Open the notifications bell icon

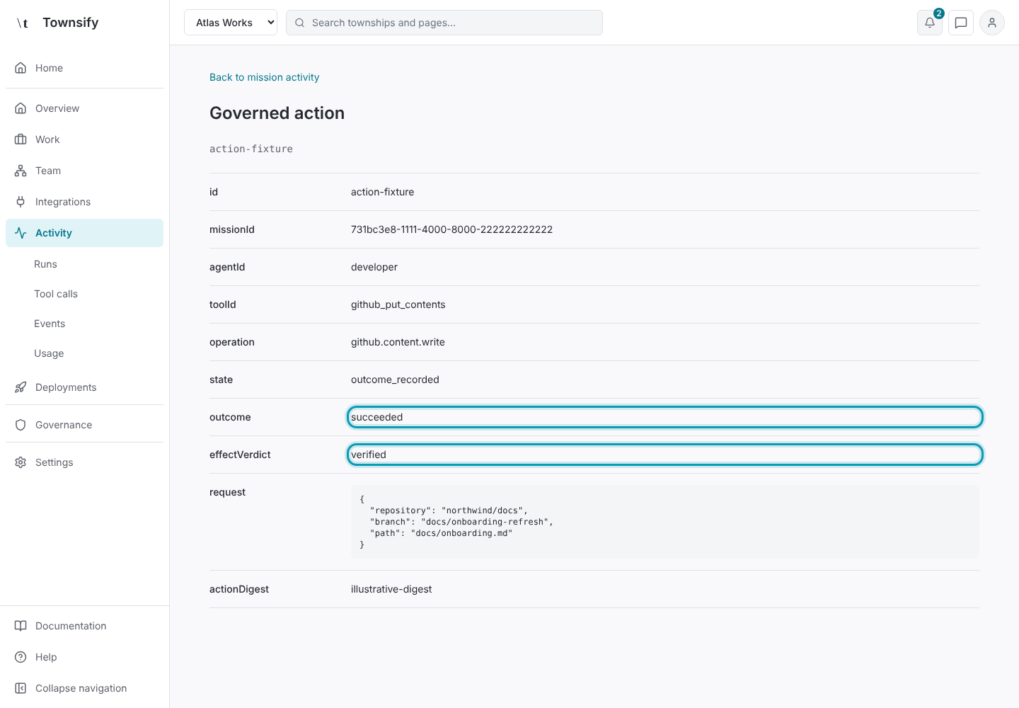pyautogui.click(x=930, y=23)
